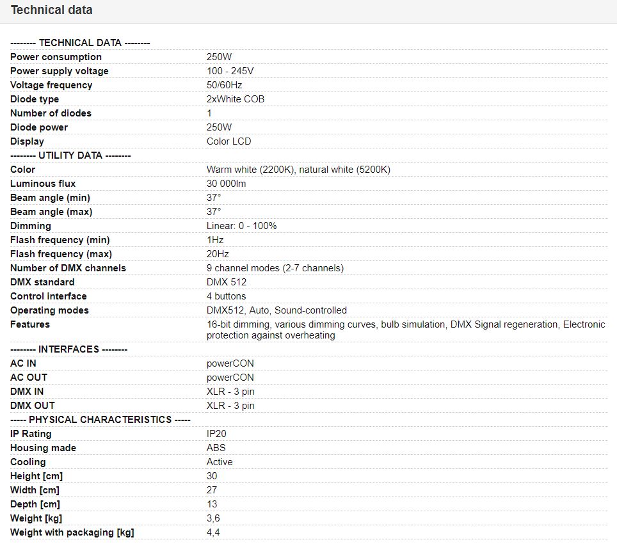Select the Color LCD display value
Screen dimensions: 617x549
coord(228,141)
